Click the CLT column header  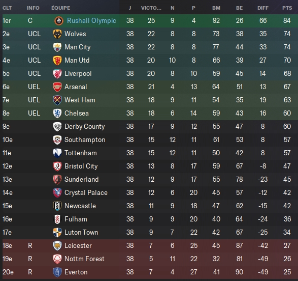tap(7, 8)
